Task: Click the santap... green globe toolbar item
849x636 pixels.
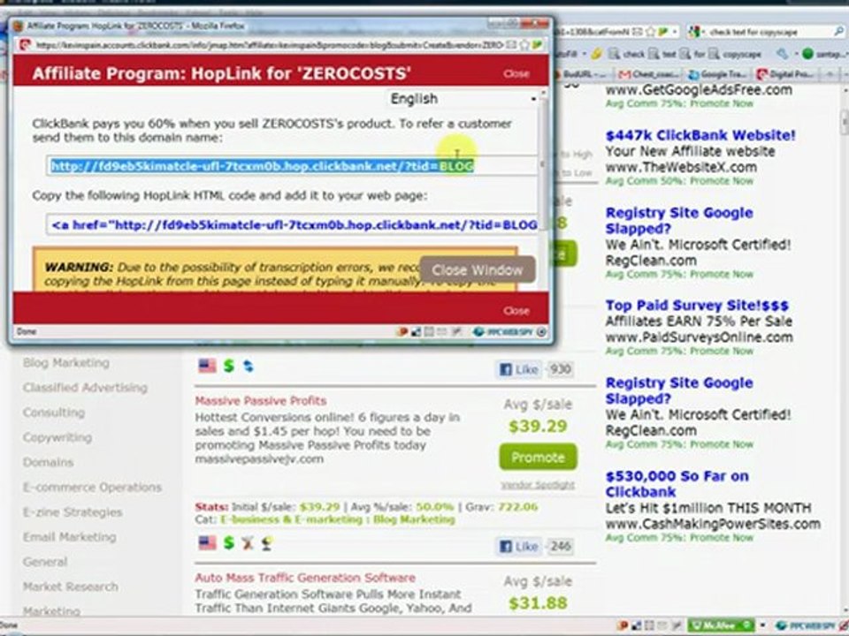Action: point(823,54)
